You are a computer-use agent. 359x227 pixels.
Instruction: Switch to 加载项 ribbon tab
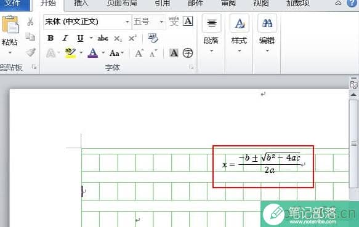click(x=297, y=3)
